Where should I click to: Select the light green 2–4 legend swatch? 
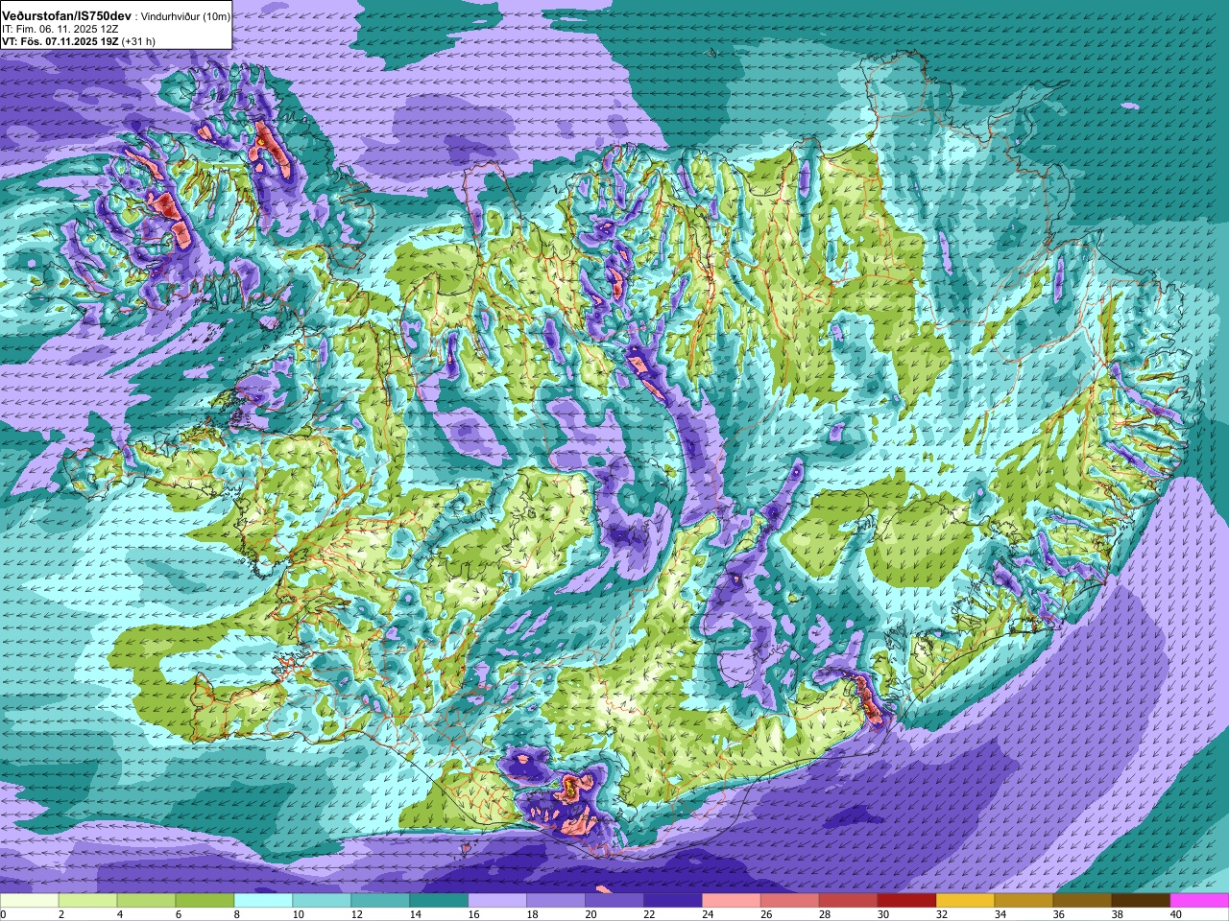point(87,901)
